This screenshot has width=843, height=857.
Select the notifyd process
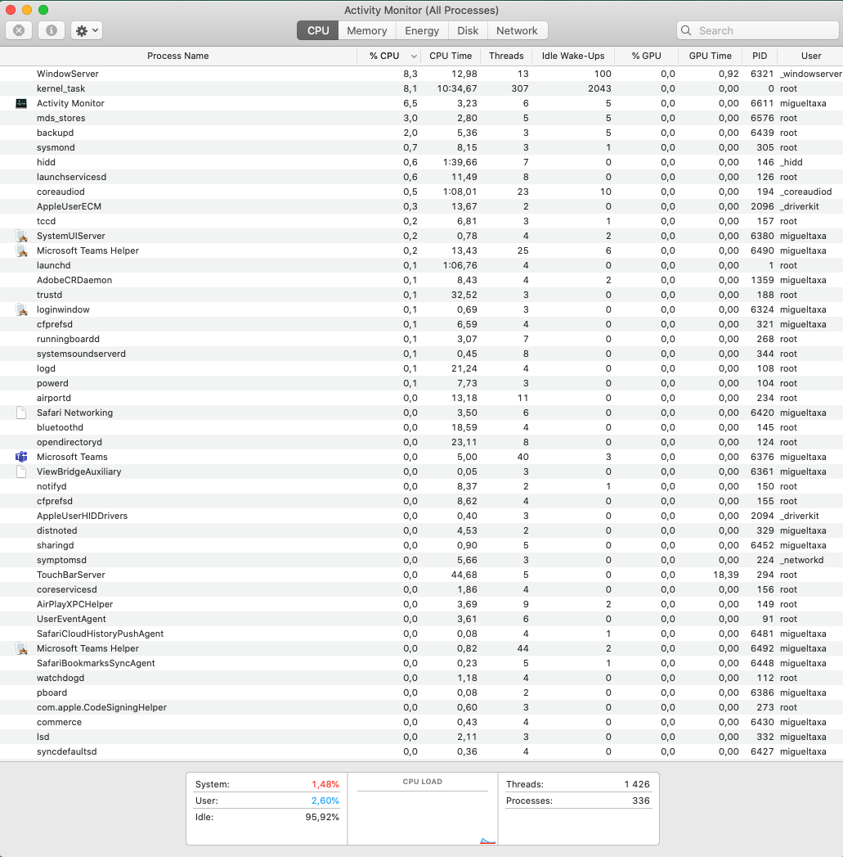pyautogui.click(x=422, y=487)
